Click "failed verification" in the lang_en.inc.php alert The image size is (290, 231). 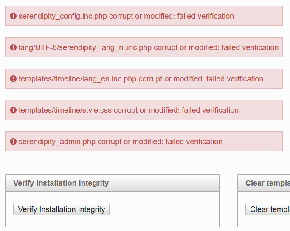235,79
